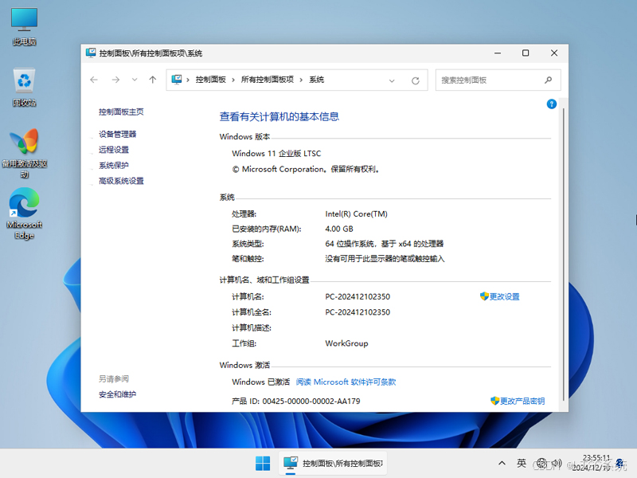Click the computer name PC-202412102350 beside 计算机名
The height and width of the screenshot is (478, 637).
[x=358, y=296]
